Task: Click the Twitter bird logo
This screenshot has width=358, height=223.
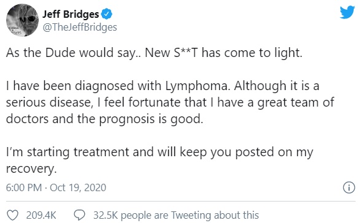Action: [348, 12]
